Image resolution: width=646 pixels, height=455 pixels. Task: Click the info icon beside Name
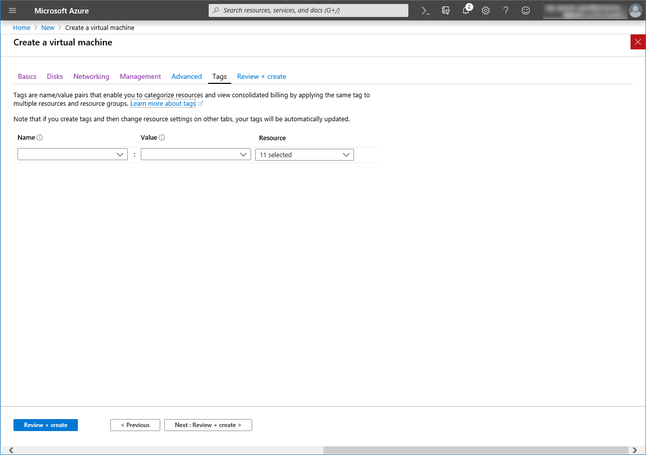(x=40, y=138)
